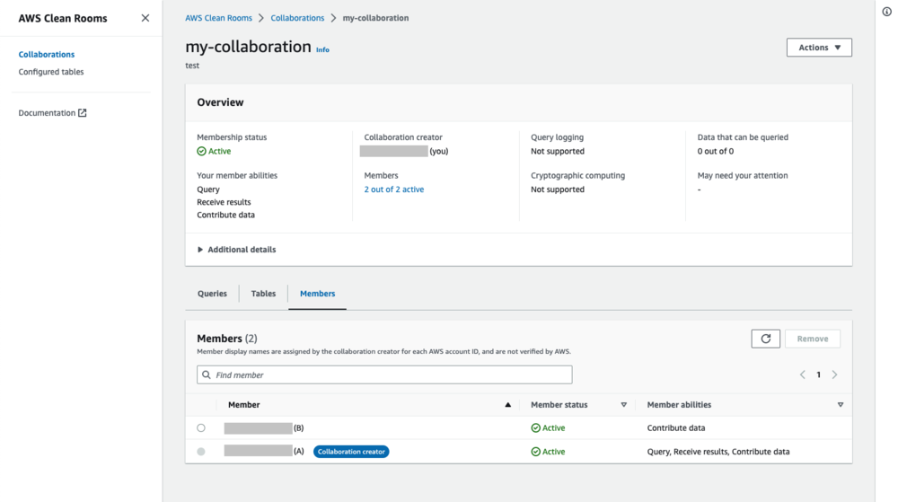The width and height of the screenshot is (898, 502).
Task: Switch to the Queries tab
Action: (x=212, y=294)
